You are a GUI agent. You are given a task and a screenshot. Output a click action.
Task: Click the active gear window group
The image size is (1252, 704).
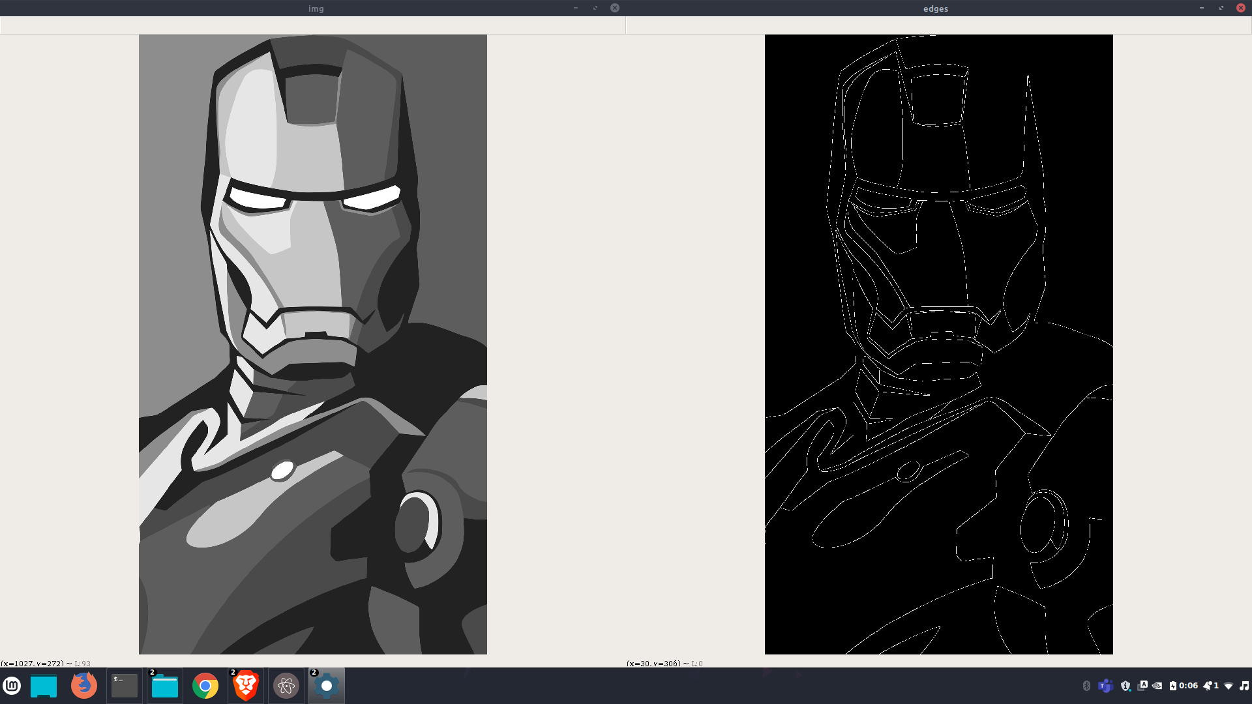326,686
